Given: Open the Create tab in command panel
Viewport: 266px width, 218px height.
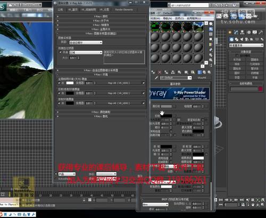Looking at the screenshot, I should tap(230, 32).
